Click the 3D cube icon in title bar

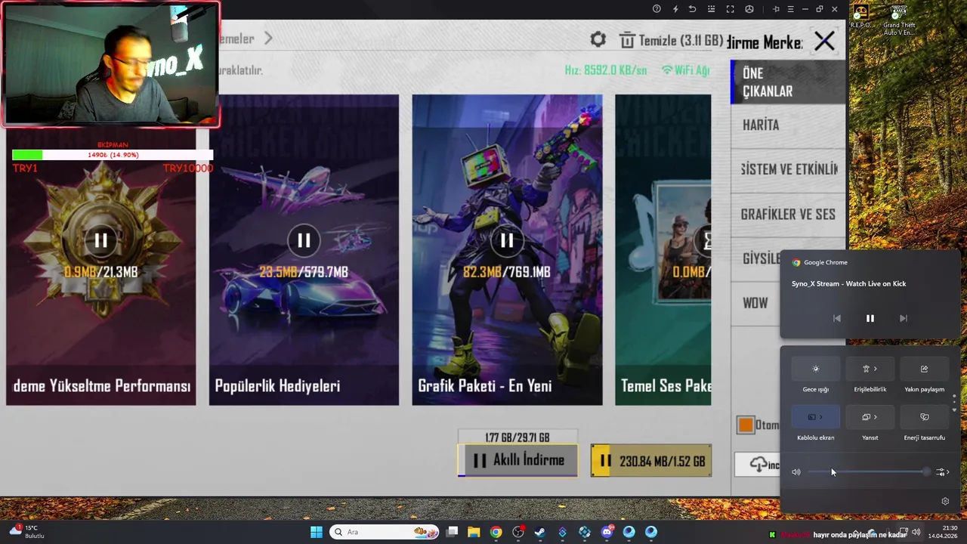point(749,9)
